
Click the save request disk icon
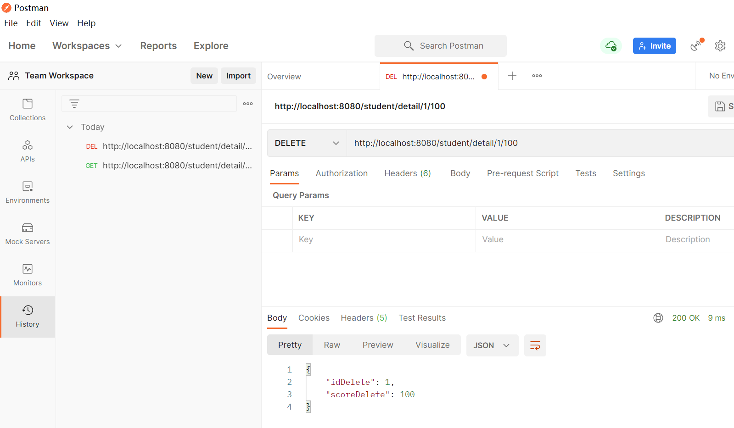[720, 106]
